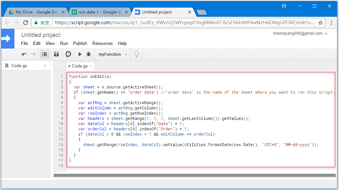Rename the Untitled project title
339x190 pixels.
pyautogui.click(x=41, y=35)
